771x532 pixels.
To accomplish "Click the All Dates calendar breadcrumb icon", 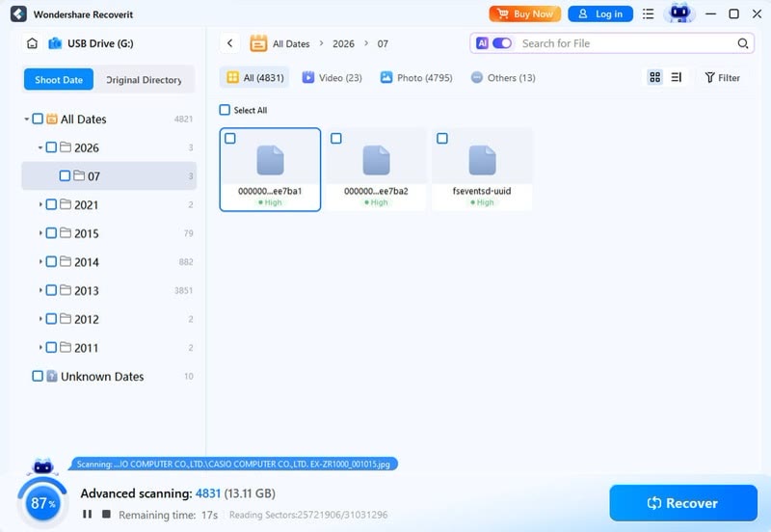I will click(258, 43).
